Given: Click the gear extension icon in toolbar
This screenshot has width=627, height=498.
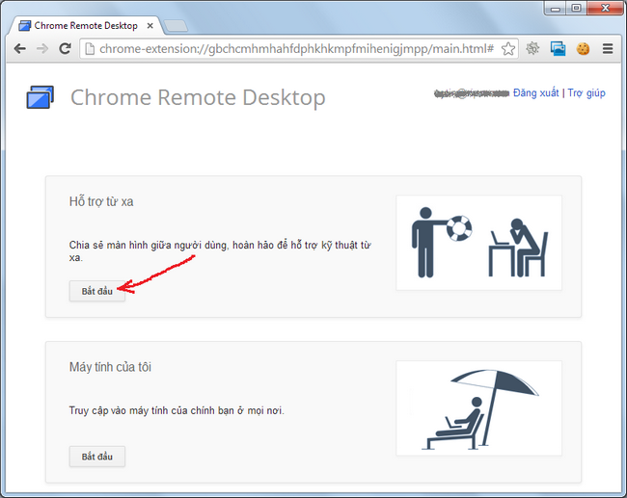Looking at the screenshot, I should 532,48.
